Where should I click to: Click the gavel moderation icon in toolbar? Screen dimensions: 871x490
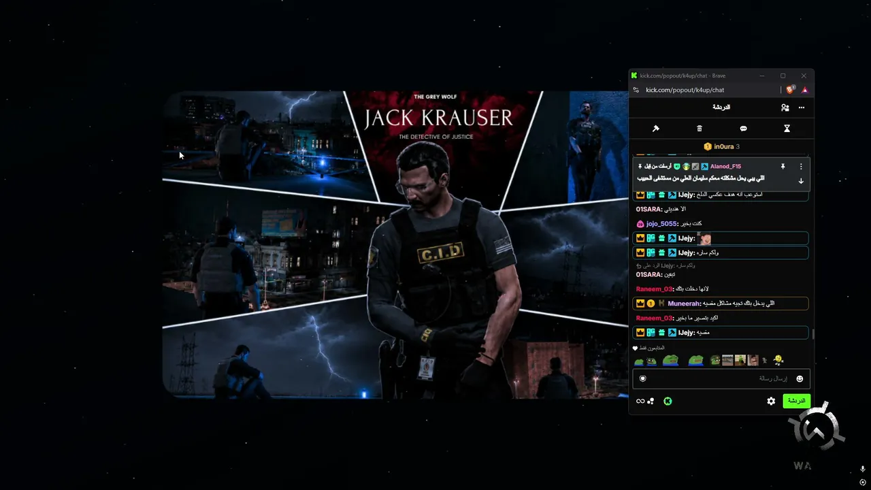click(656, 129)
